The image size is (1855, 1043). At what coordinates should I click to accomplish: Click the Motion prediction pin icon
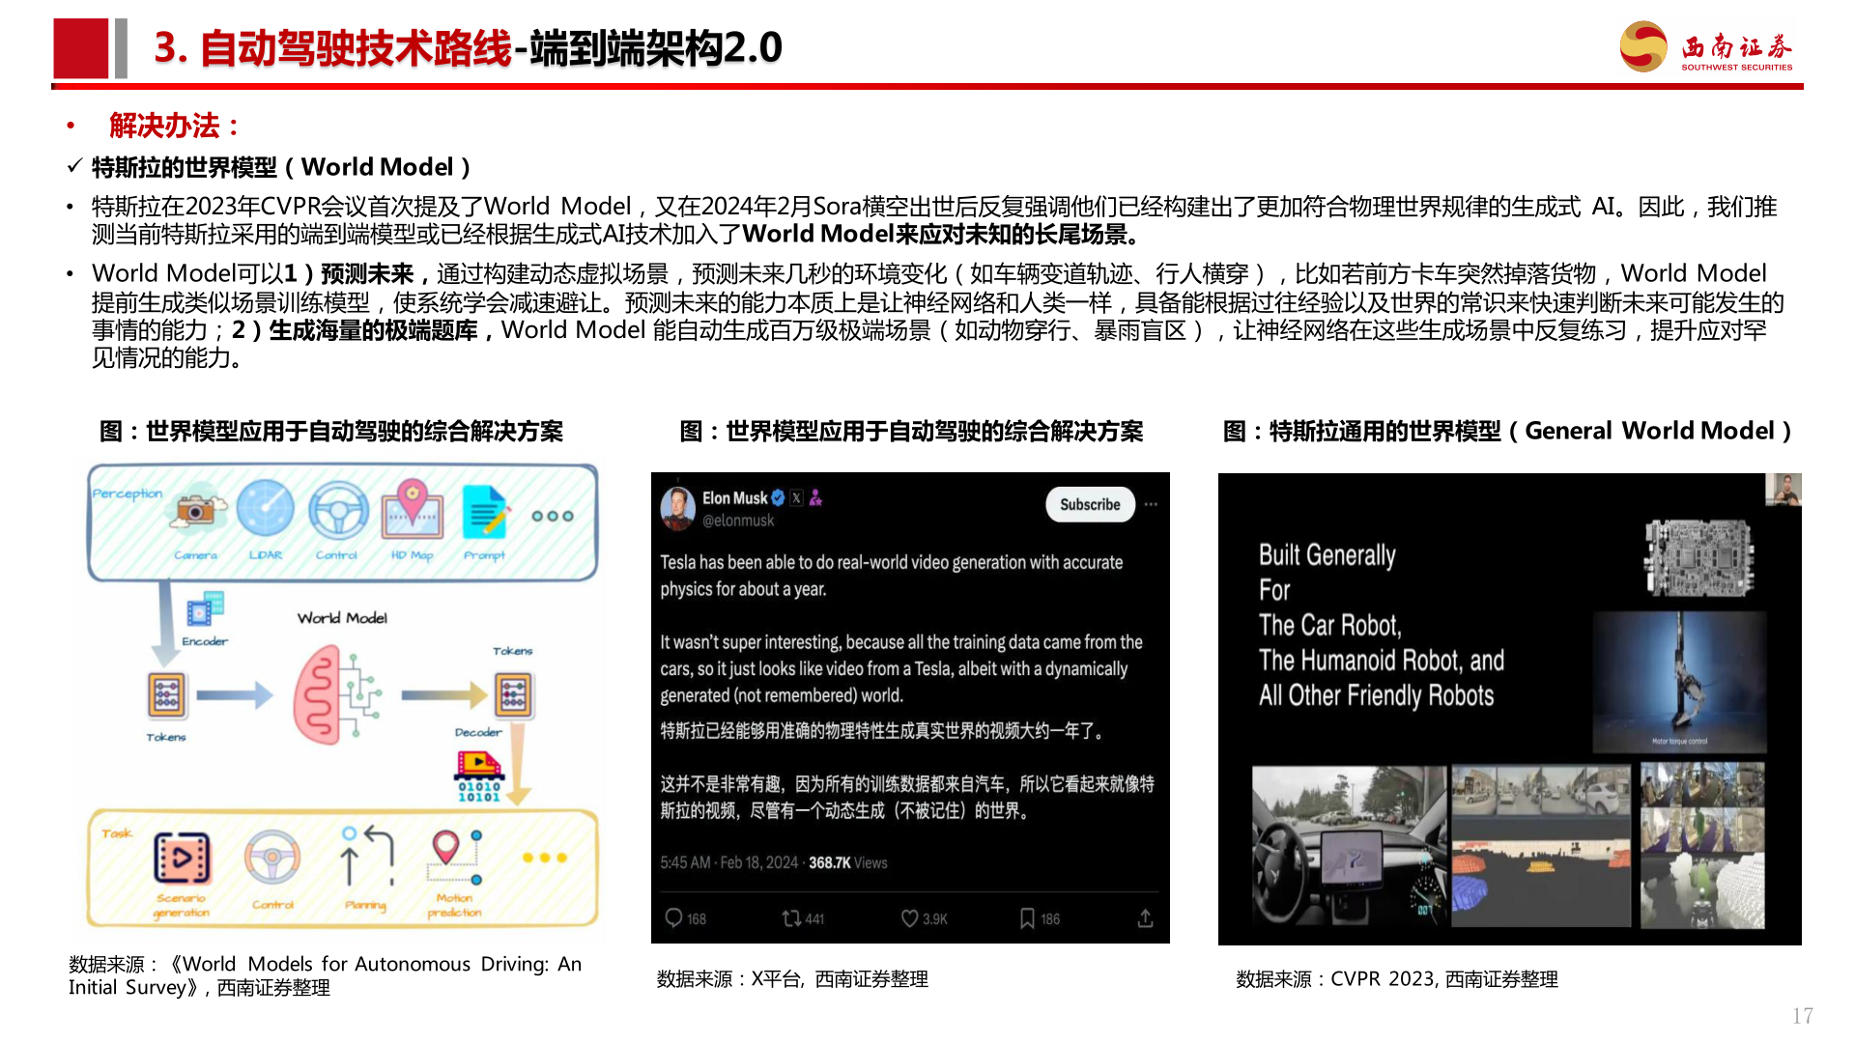point(454,857)
